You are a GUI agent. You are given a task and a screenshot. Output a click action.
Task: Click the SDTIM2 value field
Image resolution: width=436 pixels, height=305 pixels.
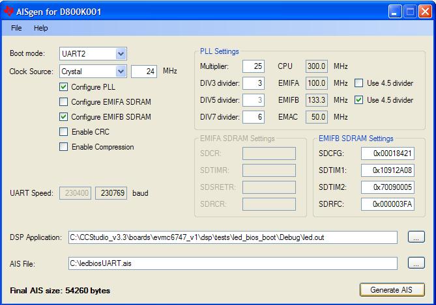click(388, 187)
